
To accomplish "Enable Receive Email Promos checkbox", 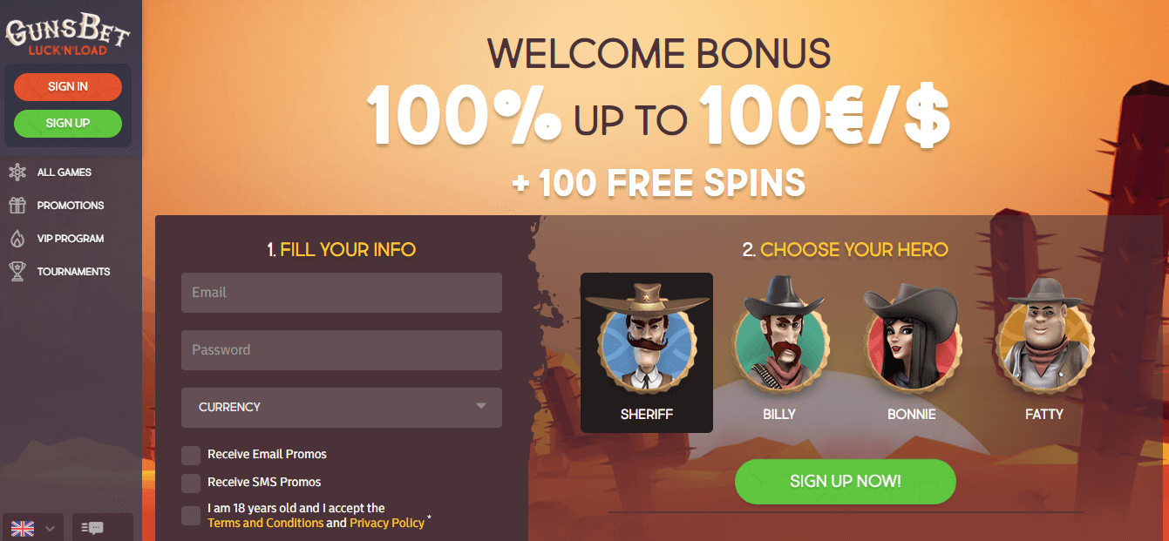I will pyautogui.click(x=191, y=455).
